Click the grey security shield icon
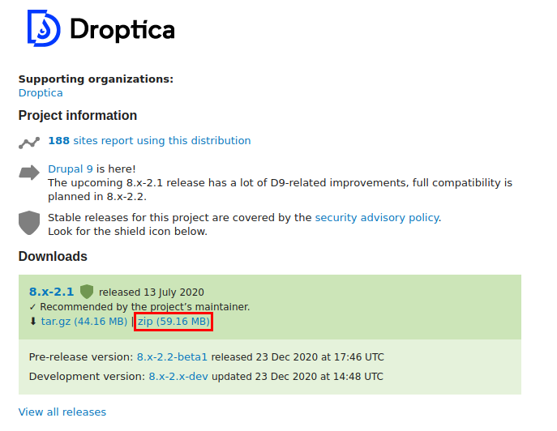 (29, 222)
